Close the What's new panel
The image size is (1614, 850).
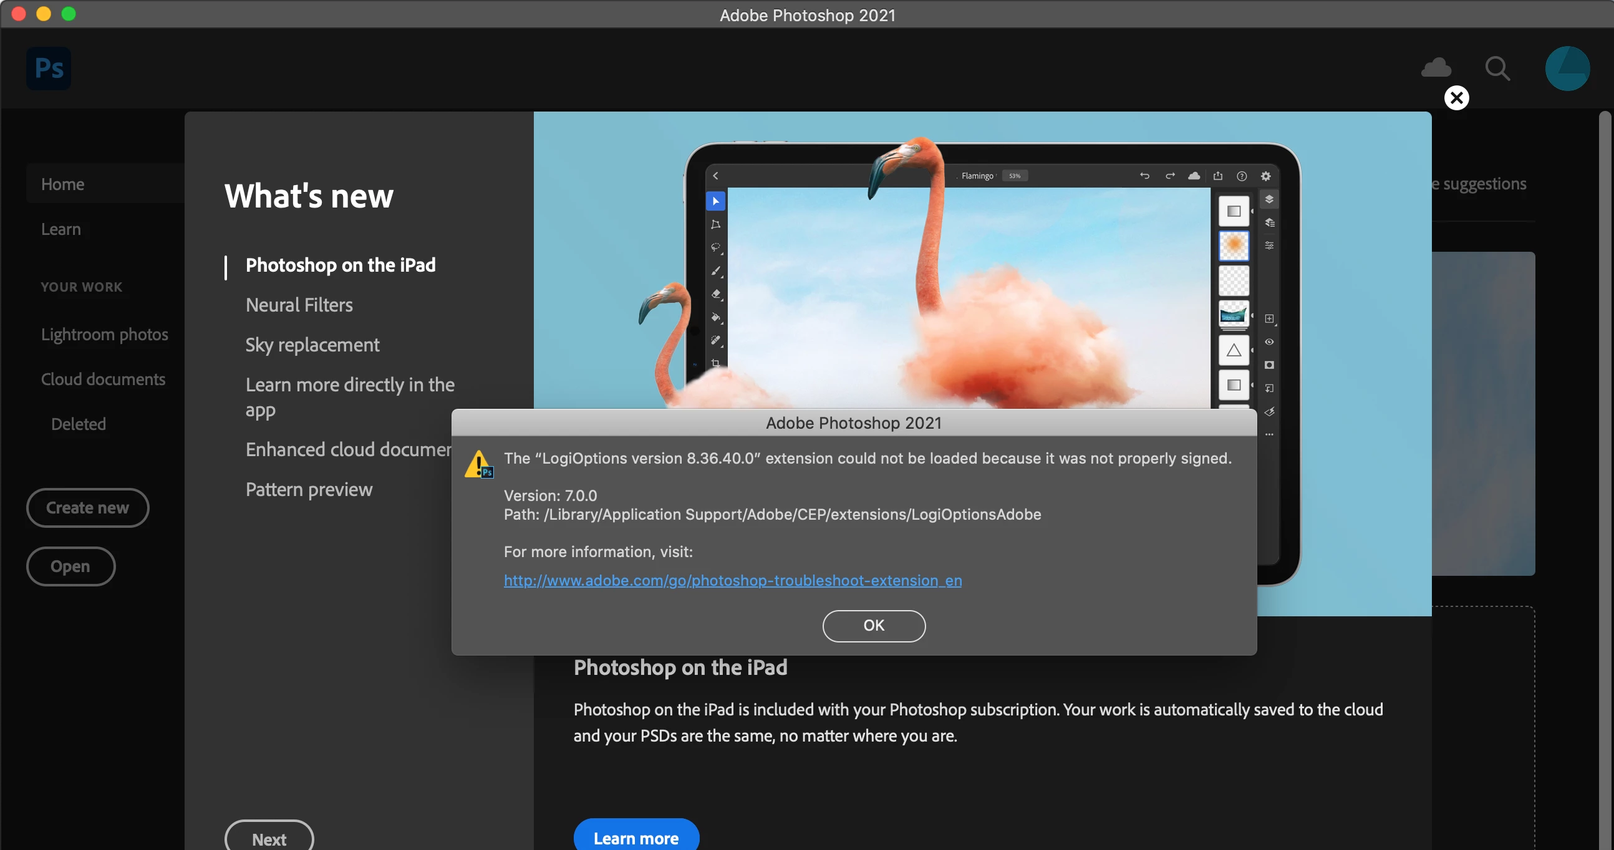pyautogui.click(x=1456, y=98)
